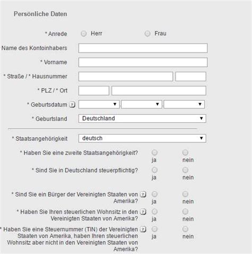Viewport: 252px width, 254px height.
Task: Choose nein for Steuernummer (TIN) question
Action: [x=185, y=229]
